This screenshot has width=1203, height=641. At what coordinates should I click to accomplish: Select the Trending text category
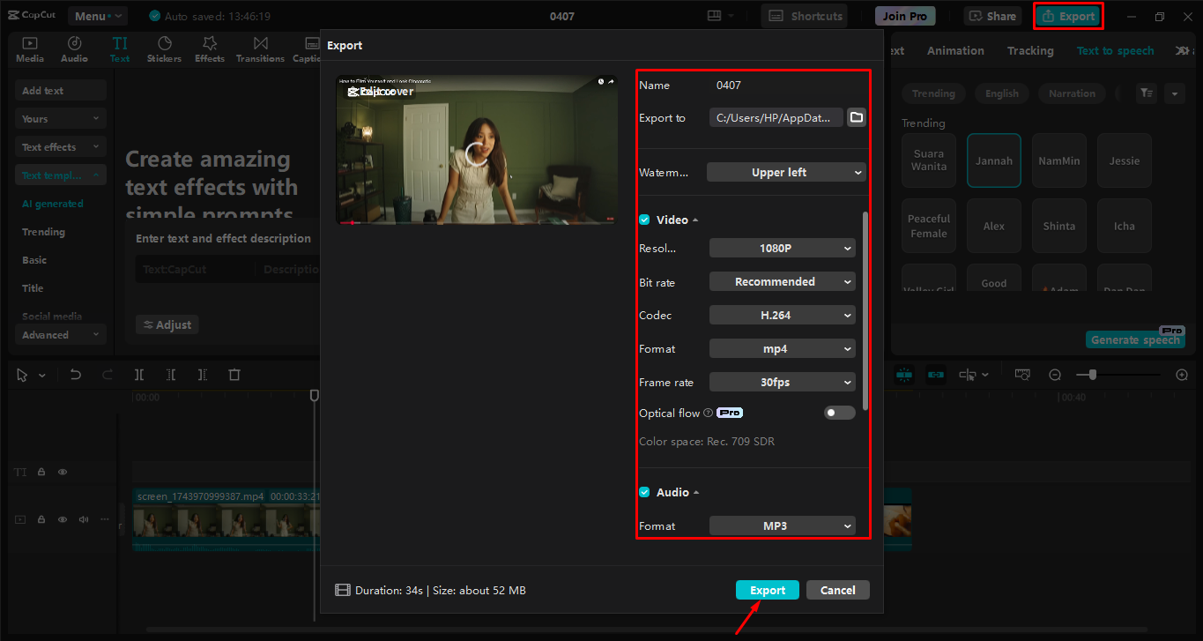[43, 232]
